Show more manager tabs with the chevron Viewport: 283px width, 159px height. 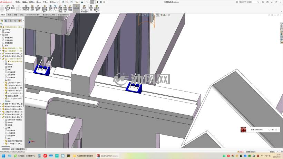pyautogui.click(x=23, y=21)
